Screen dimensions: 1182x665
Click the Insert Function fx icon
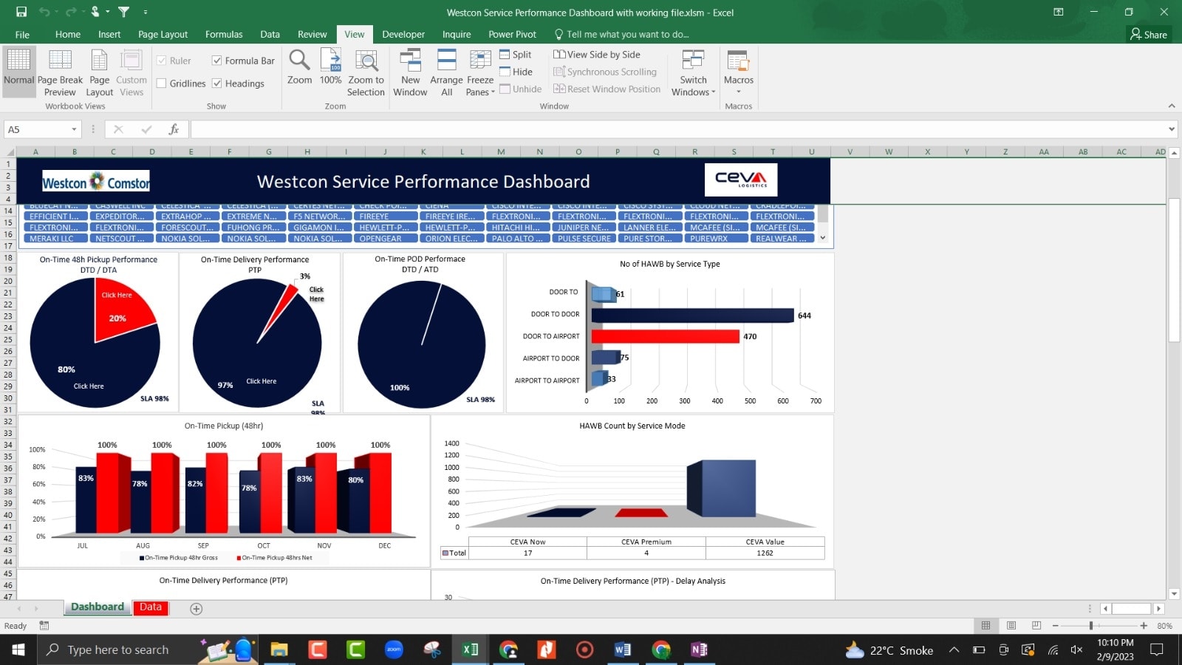click(174, 129)
